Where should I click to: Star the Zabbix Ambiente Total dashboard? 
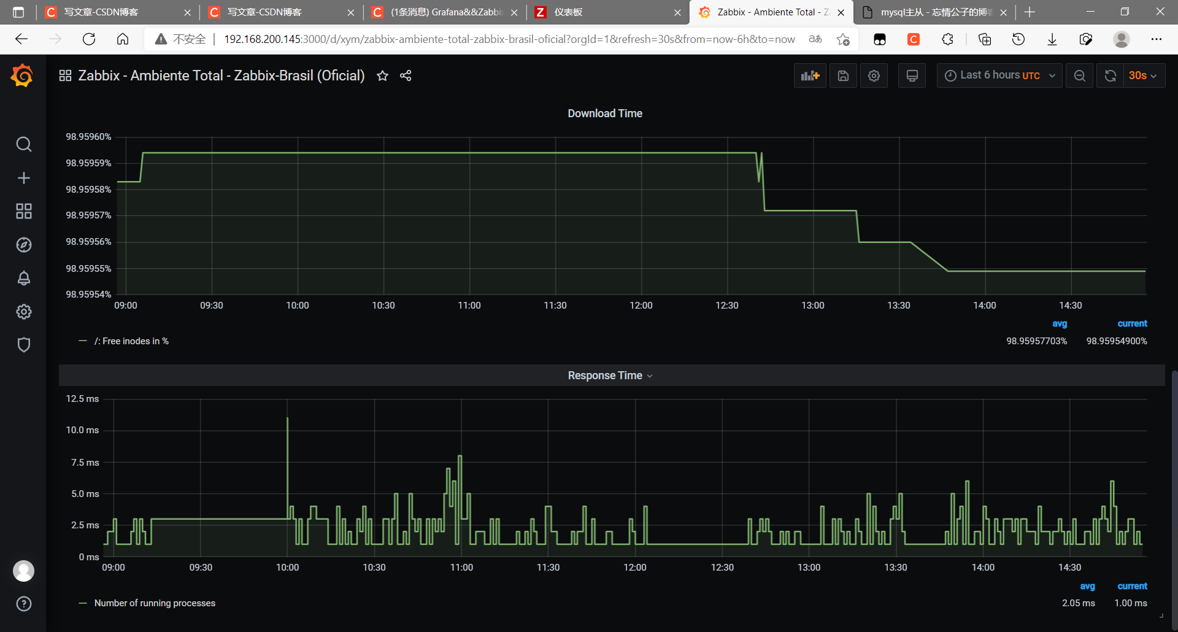(x=382, y=75)
